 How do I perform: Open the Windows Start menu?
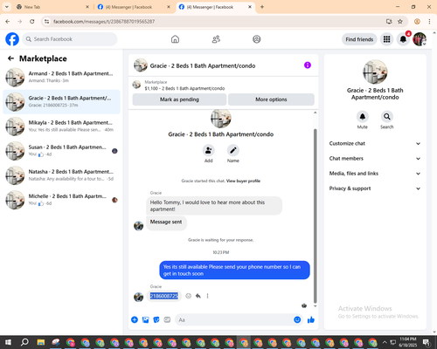click(8, 342)
